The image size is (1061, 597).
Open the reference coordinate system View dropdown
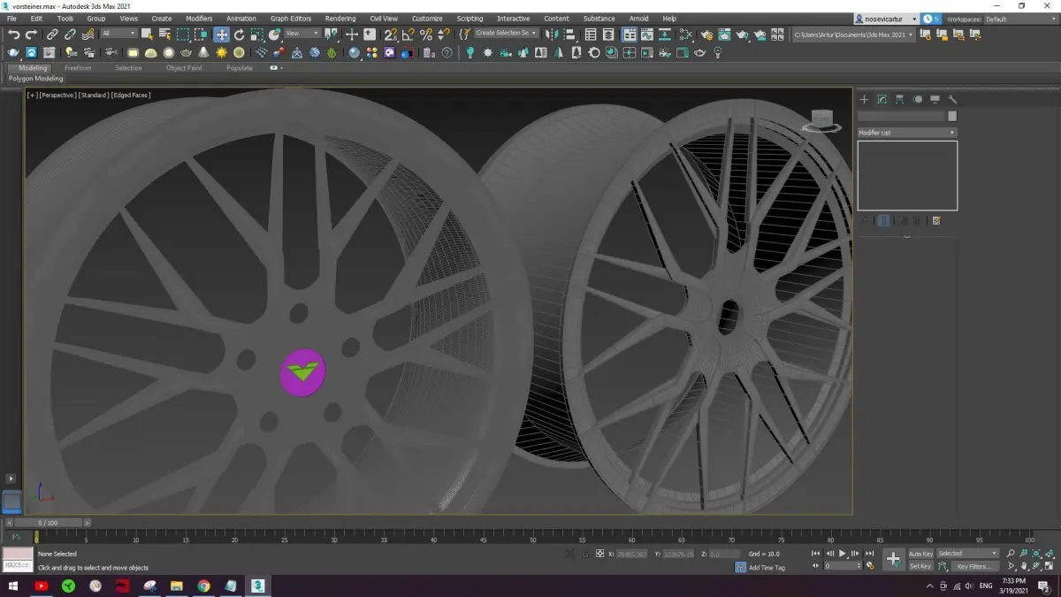pos(302,34)
